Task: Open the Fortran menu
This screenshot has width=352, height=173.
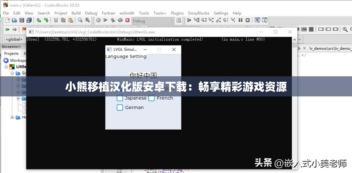Action: coord(109,13)
